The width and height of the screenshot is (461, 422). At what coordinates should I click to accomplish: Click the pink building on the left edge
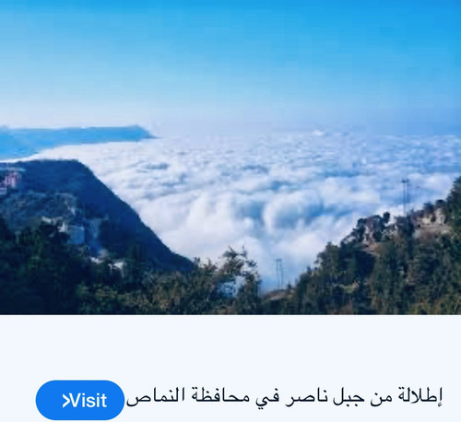tap(12, 180)
